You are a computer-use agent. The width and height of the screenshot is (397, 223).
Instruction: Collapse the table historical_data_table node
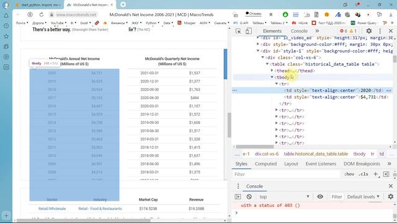point(267,64)
